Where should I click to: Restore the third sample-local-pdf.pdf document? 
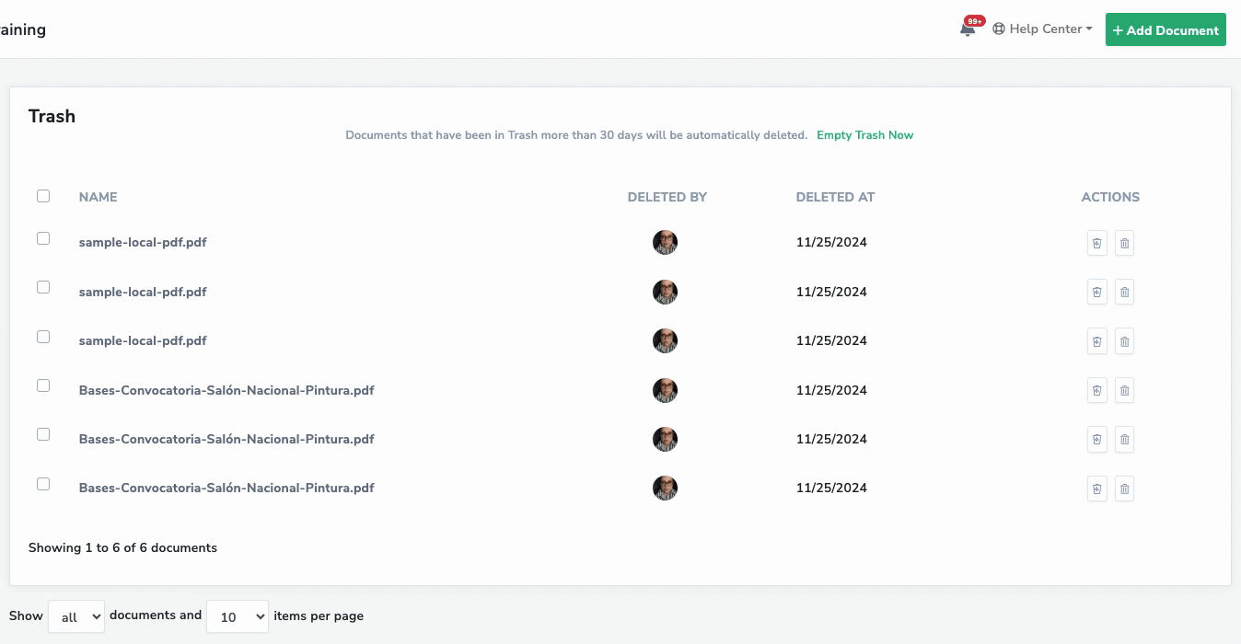[x=1096, y=341]
